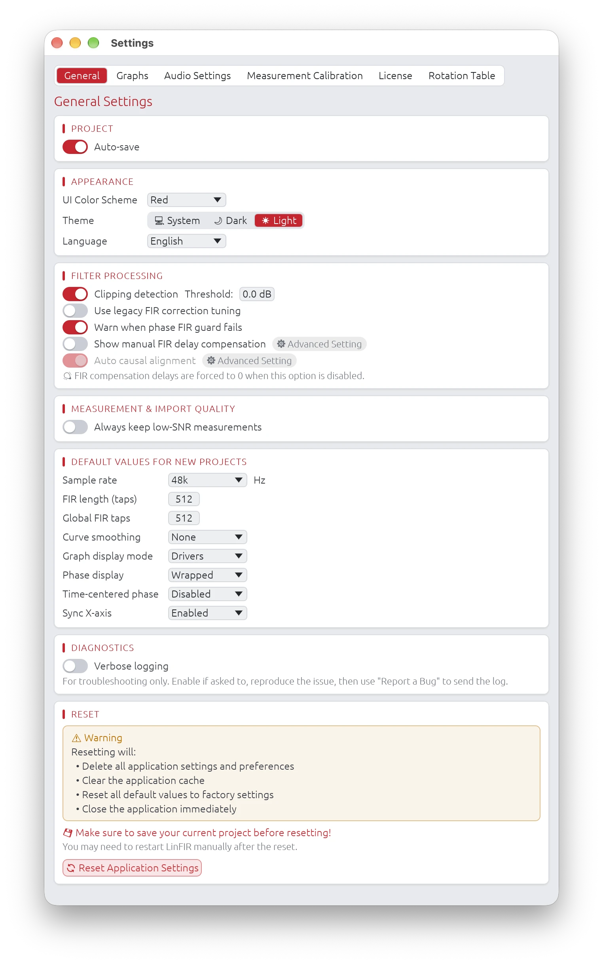The image size is (603, 964).
Task: Click green zoom button of Settings window
Action: (x=93, y=43)
